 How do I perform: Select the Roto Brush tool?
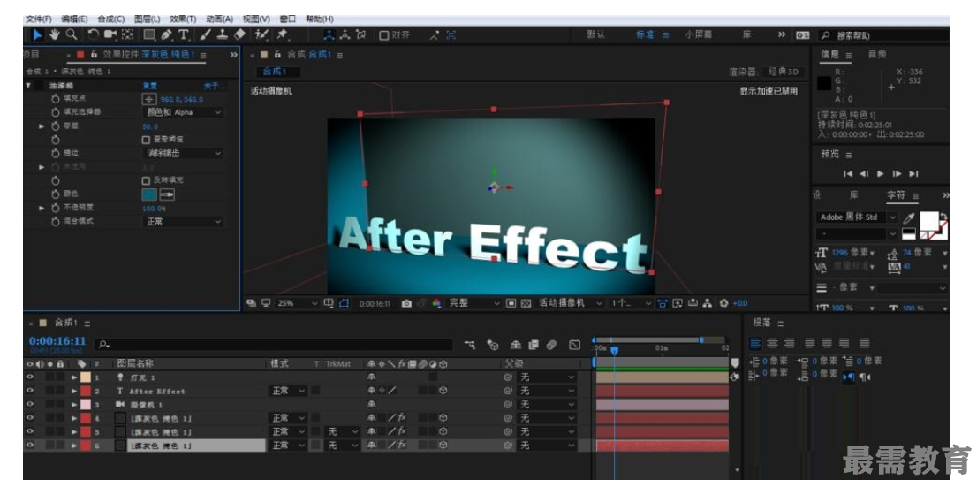coord(261,34)
